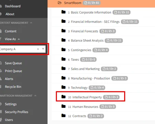Collapse the SmartRoom Management section
This screenshot has width=155, height=124.
click(x=35, y=96)
